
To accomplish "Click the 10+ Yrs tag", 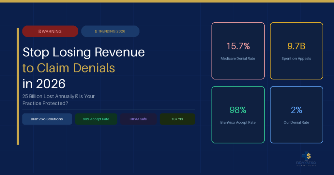I will [177, 119].
